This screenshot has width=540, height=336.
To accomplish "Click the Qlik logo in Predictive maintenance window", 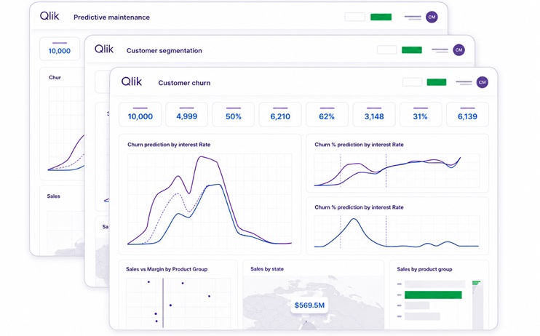I will [x=49, y=16].
